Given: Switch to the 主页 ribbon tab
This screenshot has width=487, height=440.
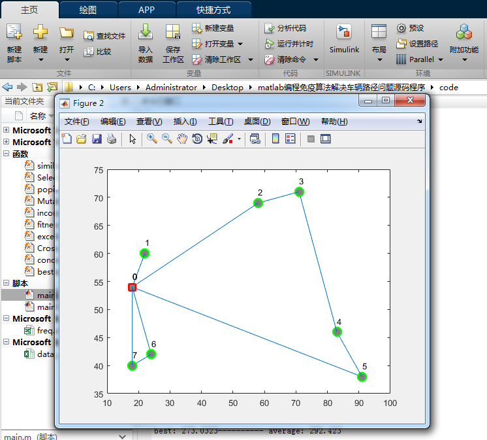Looking at the screenshot, I should click(x=29, y=10).
